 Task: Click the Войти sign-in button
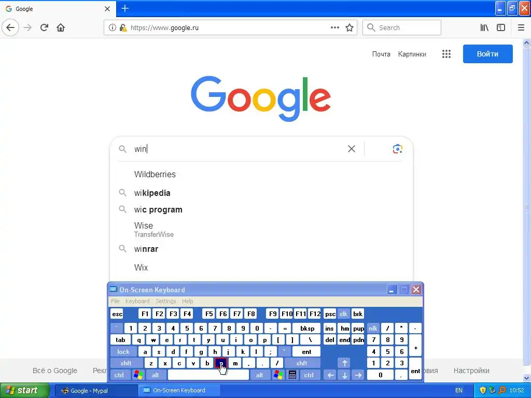pyautogui.click(x=487, y=54)
